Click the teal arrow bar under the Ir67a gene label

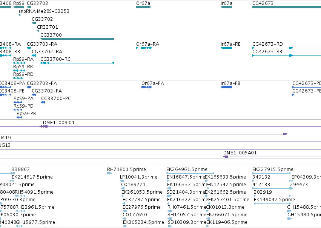[226, 8]
